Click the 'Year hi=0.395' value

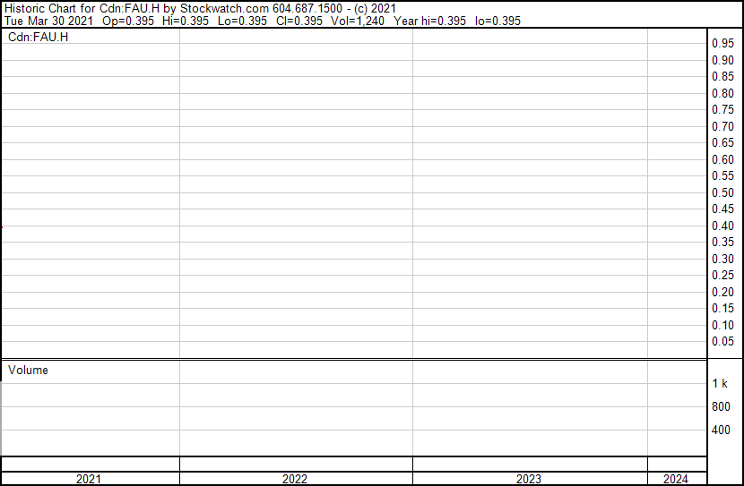pos(430,21)
